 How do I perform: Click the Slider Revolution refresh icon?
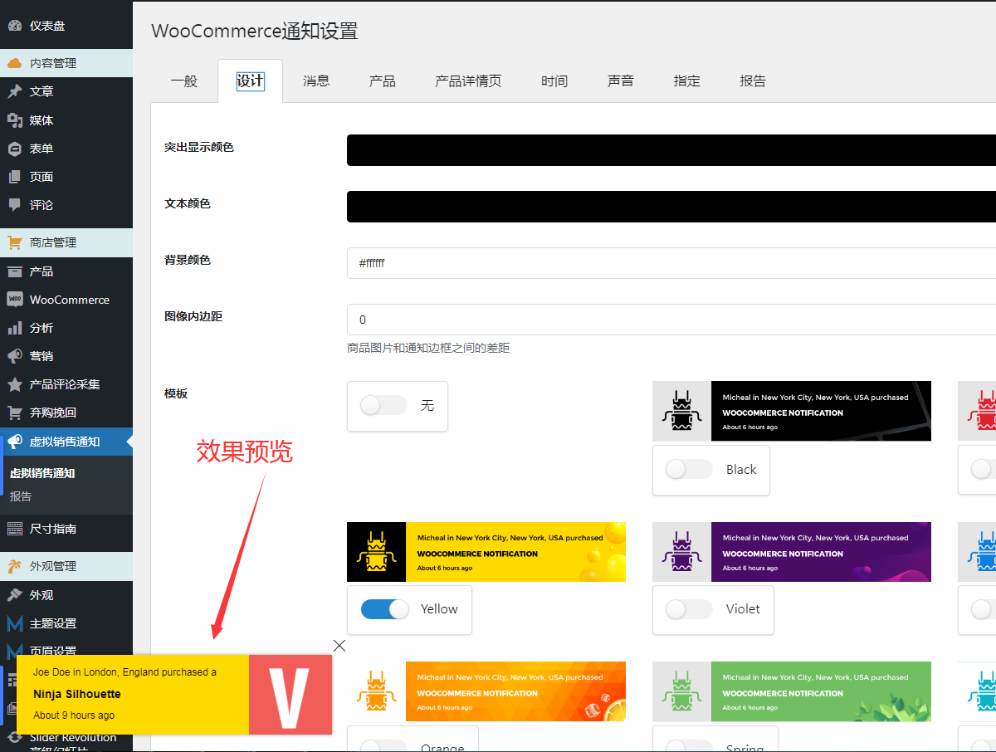point(14,737)
